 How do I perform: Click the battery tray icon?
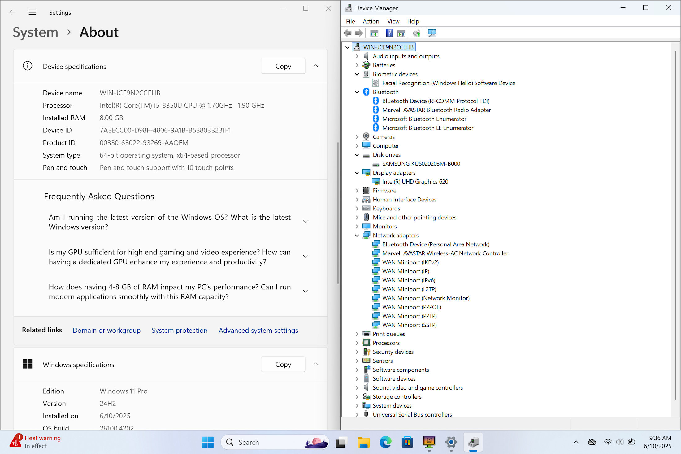631,442
